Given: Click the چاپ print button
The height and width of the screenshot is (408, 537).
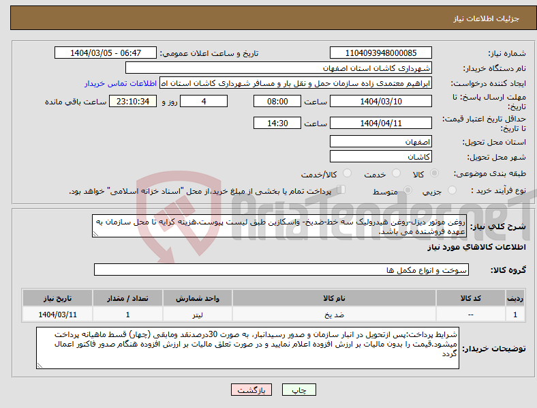Looking at the screenshot, I should click(299, 390).
